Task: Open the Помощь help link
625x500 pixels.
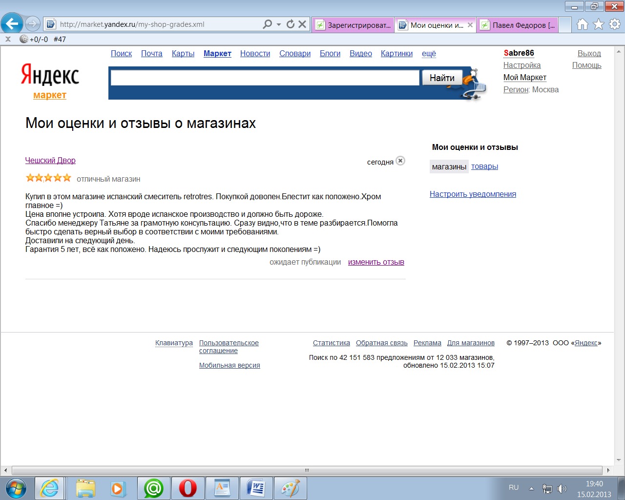Action: (x=586, y=65)
